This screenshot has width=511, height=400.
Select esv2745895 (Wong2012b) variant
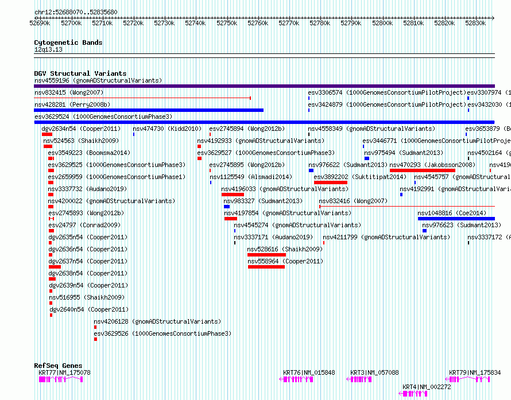[247, 165]
